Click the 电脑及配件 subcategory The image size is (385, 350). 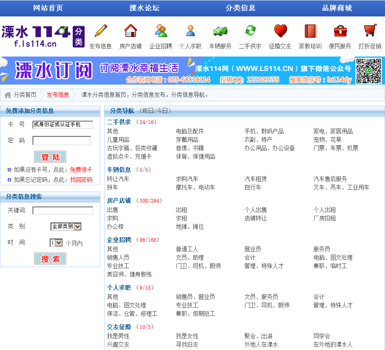(190, 132)
